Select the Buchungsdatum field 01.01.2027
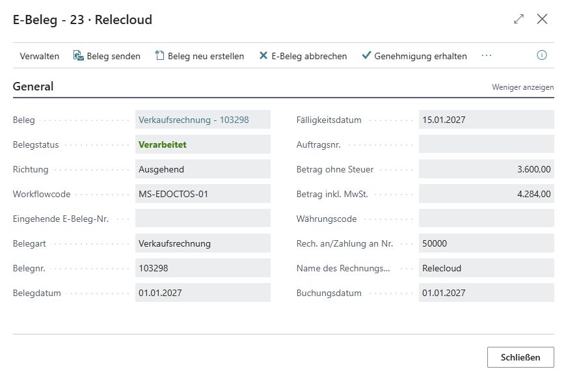Screen dimensions: 566x380 [x=487, y=293]
